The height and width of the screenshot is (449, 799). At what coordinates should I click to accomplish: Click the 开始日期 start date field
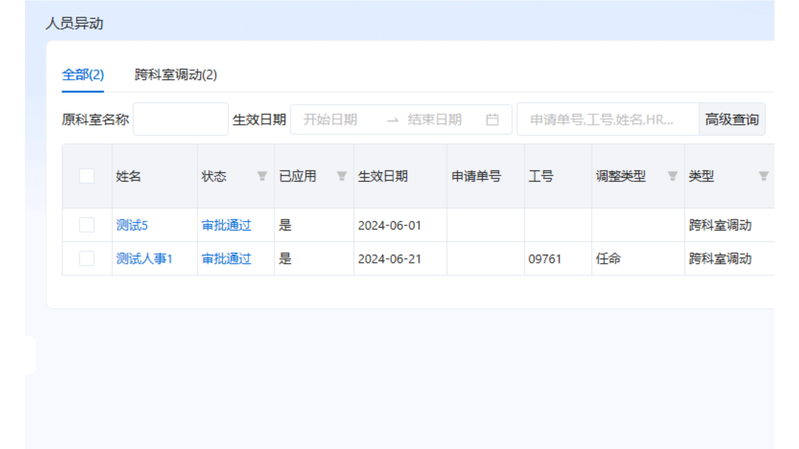(330, 120)
